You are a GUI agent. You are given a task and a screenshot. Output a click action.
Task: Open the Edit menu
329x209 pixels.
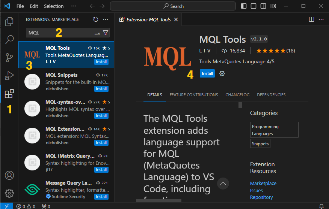pyautogui.click(x=34, y=6)
